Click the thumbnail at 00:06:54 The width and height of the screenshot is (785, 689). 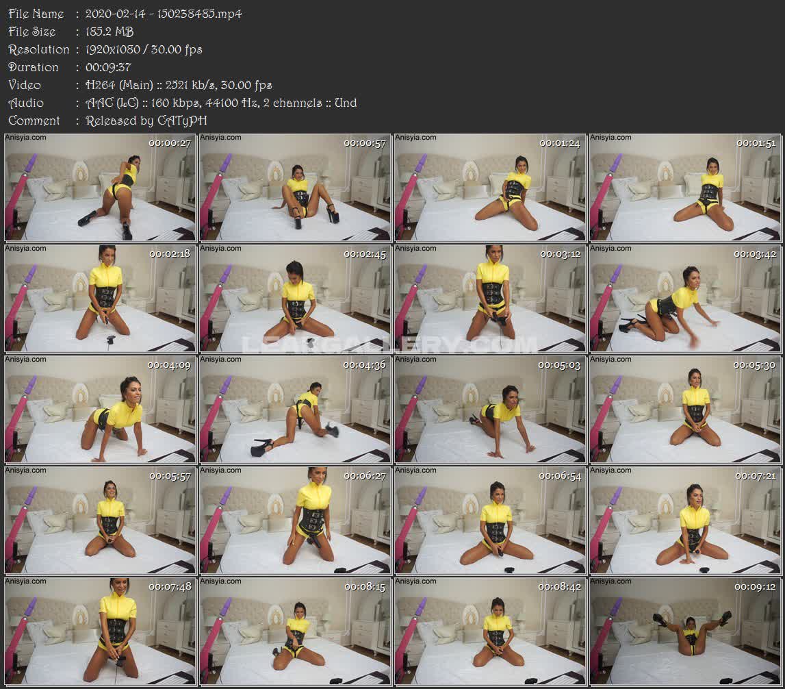[490, 521]
